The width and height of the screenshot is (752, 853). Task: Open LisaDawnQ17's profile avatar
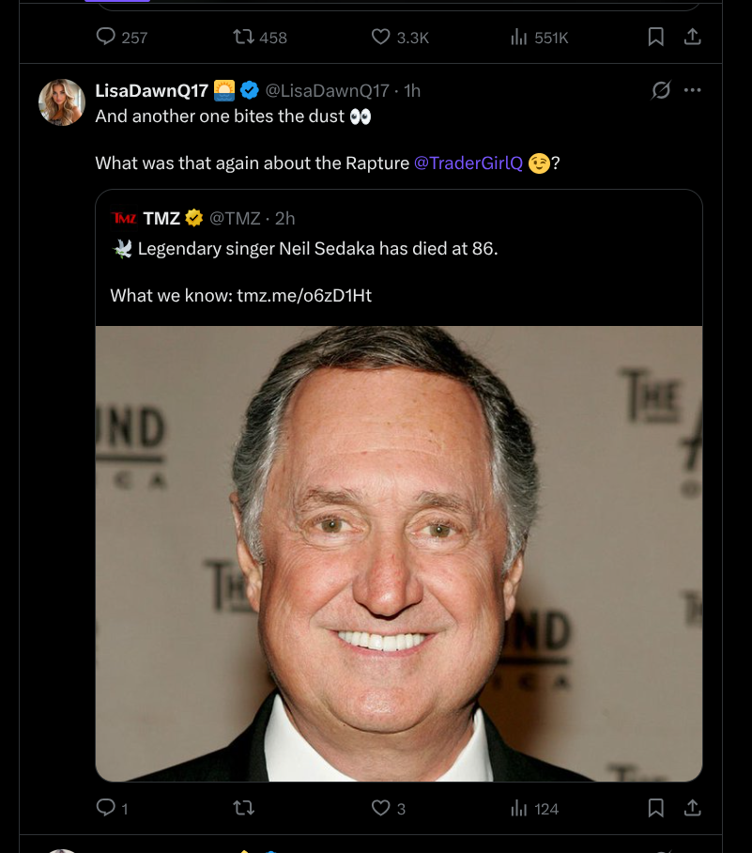[x=62, y=101]
